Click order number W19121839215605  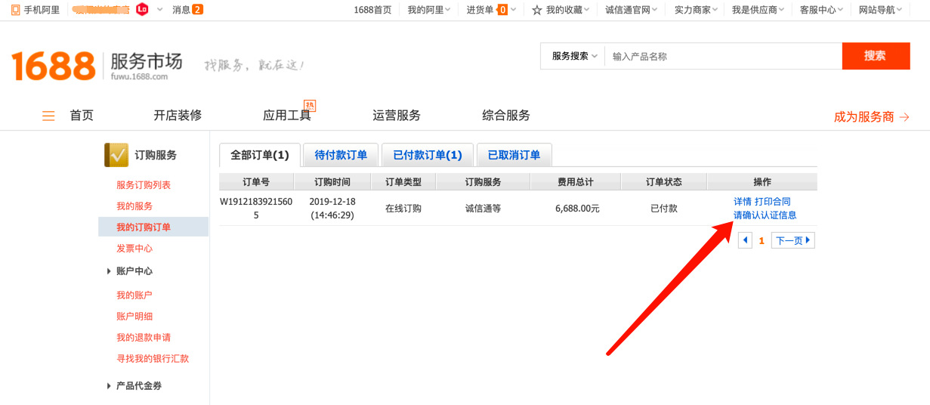256,209
